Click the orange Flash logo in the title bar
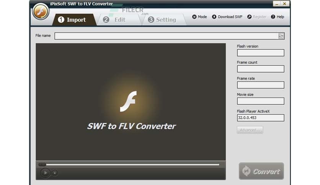 pyautogui.click(x=41, y=11)
